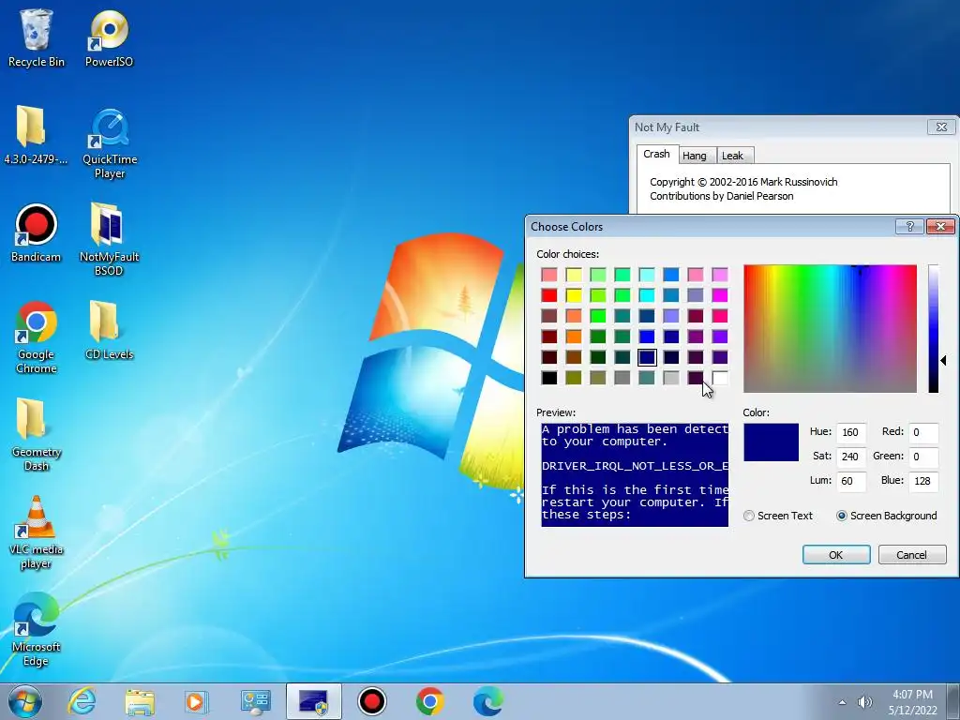
Task: Open QuickTime Player desktop shortcut
Action: click(x=110, y=143)
